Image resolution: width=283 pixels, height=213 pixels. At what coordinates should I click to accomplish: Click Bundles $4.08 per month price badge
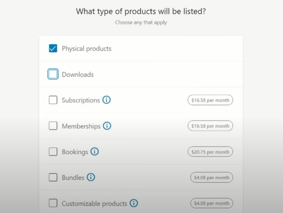point(212,177)
